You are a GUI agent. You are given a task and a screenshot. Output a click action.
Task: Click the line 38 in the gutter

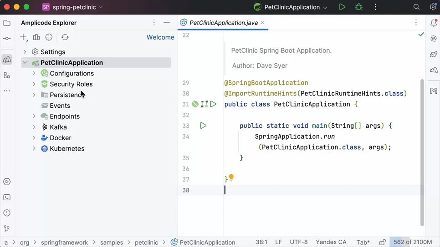[x=186, y=190]
